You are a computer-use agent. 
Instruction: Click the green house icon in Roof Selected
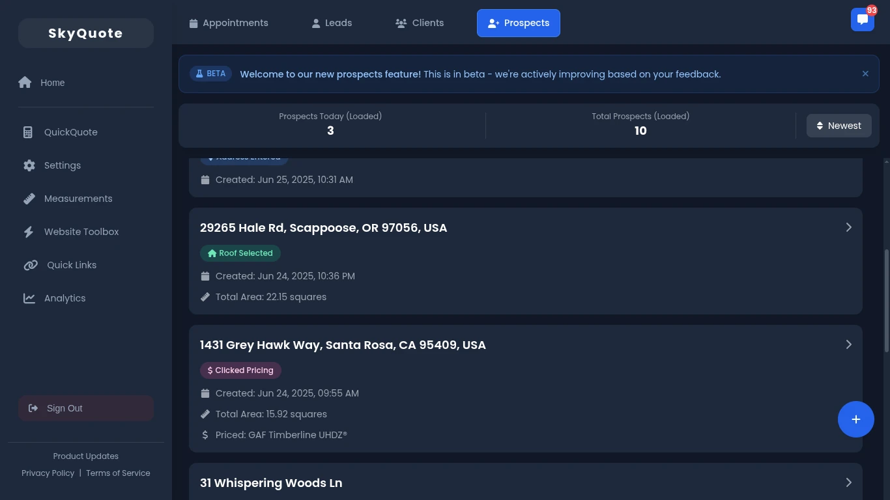pyautogui.click(x=212, y=253)
